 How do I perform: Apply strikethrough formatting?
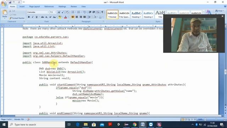43,17
